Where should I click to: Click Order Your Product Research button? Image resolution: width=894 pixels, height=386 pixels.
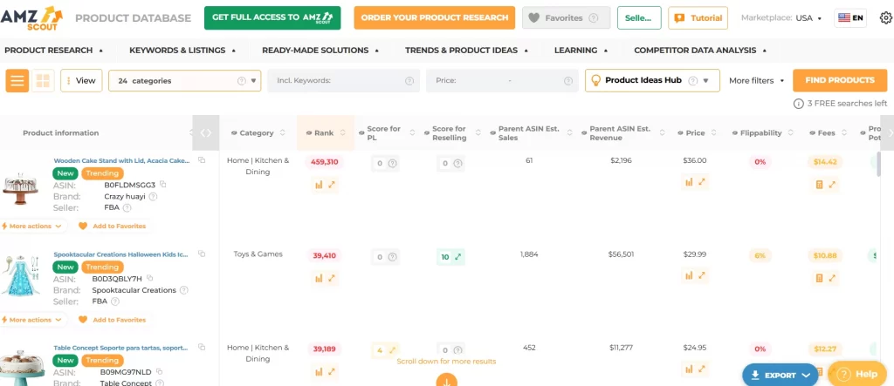tap(435, 17)
